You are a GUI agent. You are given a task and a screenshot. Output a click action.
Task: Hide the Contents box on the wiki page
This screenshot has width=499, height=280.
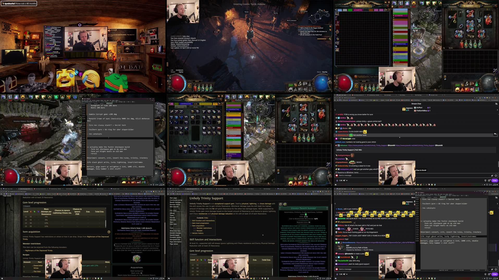tap(206, 218)
